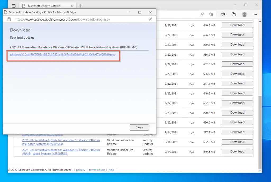Minimize the download dialog window
This screenshot has width=271, height=182.
[x=129, y=12]
